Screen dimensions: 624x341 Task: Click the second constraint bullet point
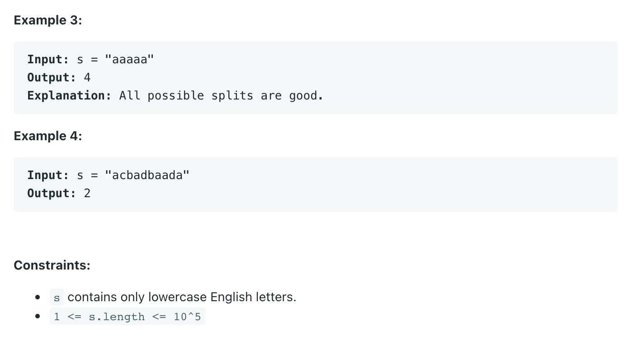click(38, 317)
